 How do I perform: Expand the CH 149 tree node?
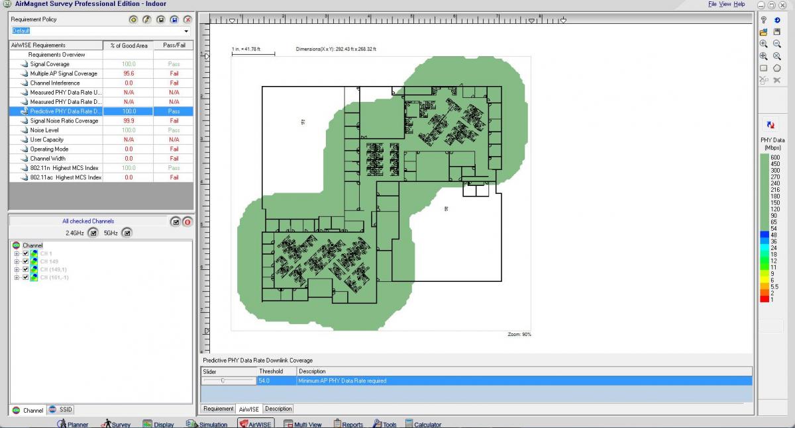tap(17, 261)
